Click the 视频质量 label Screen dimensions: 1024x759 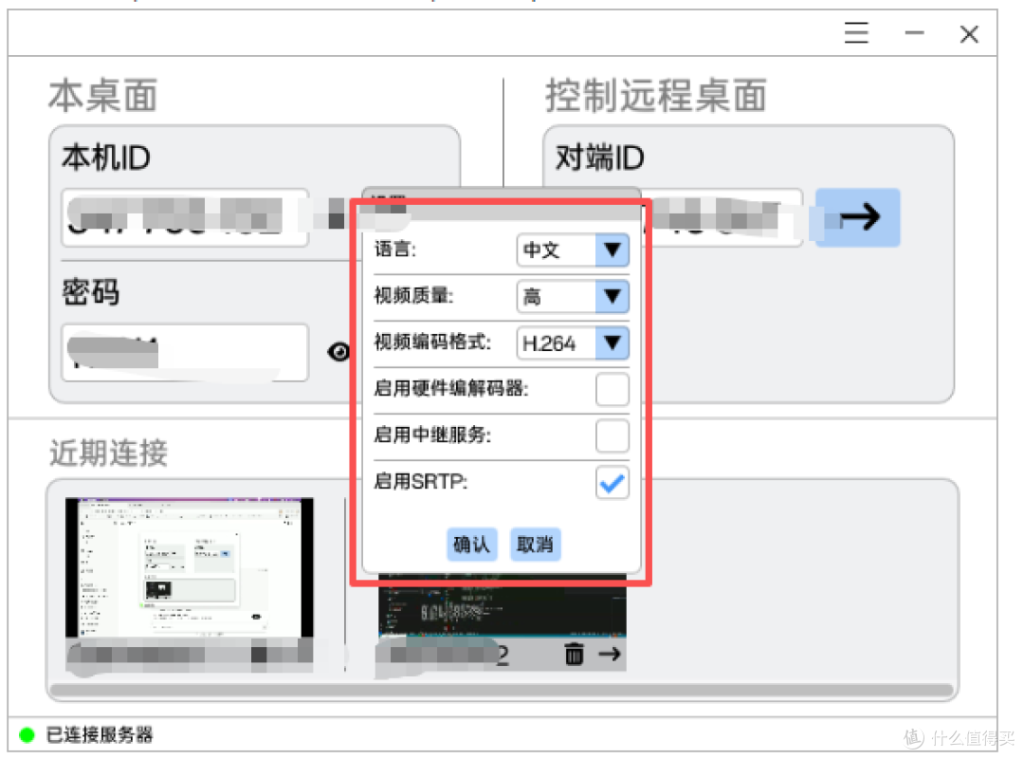tap(413, 295)
